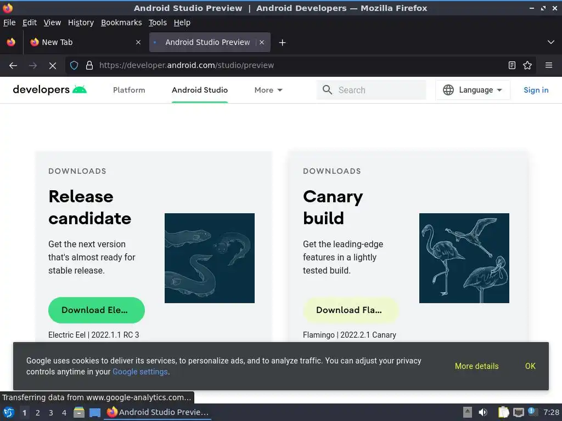Toggle reader view icon in address bar
Image resolution: width=562 pixels, height=421 pixels.
512,66
